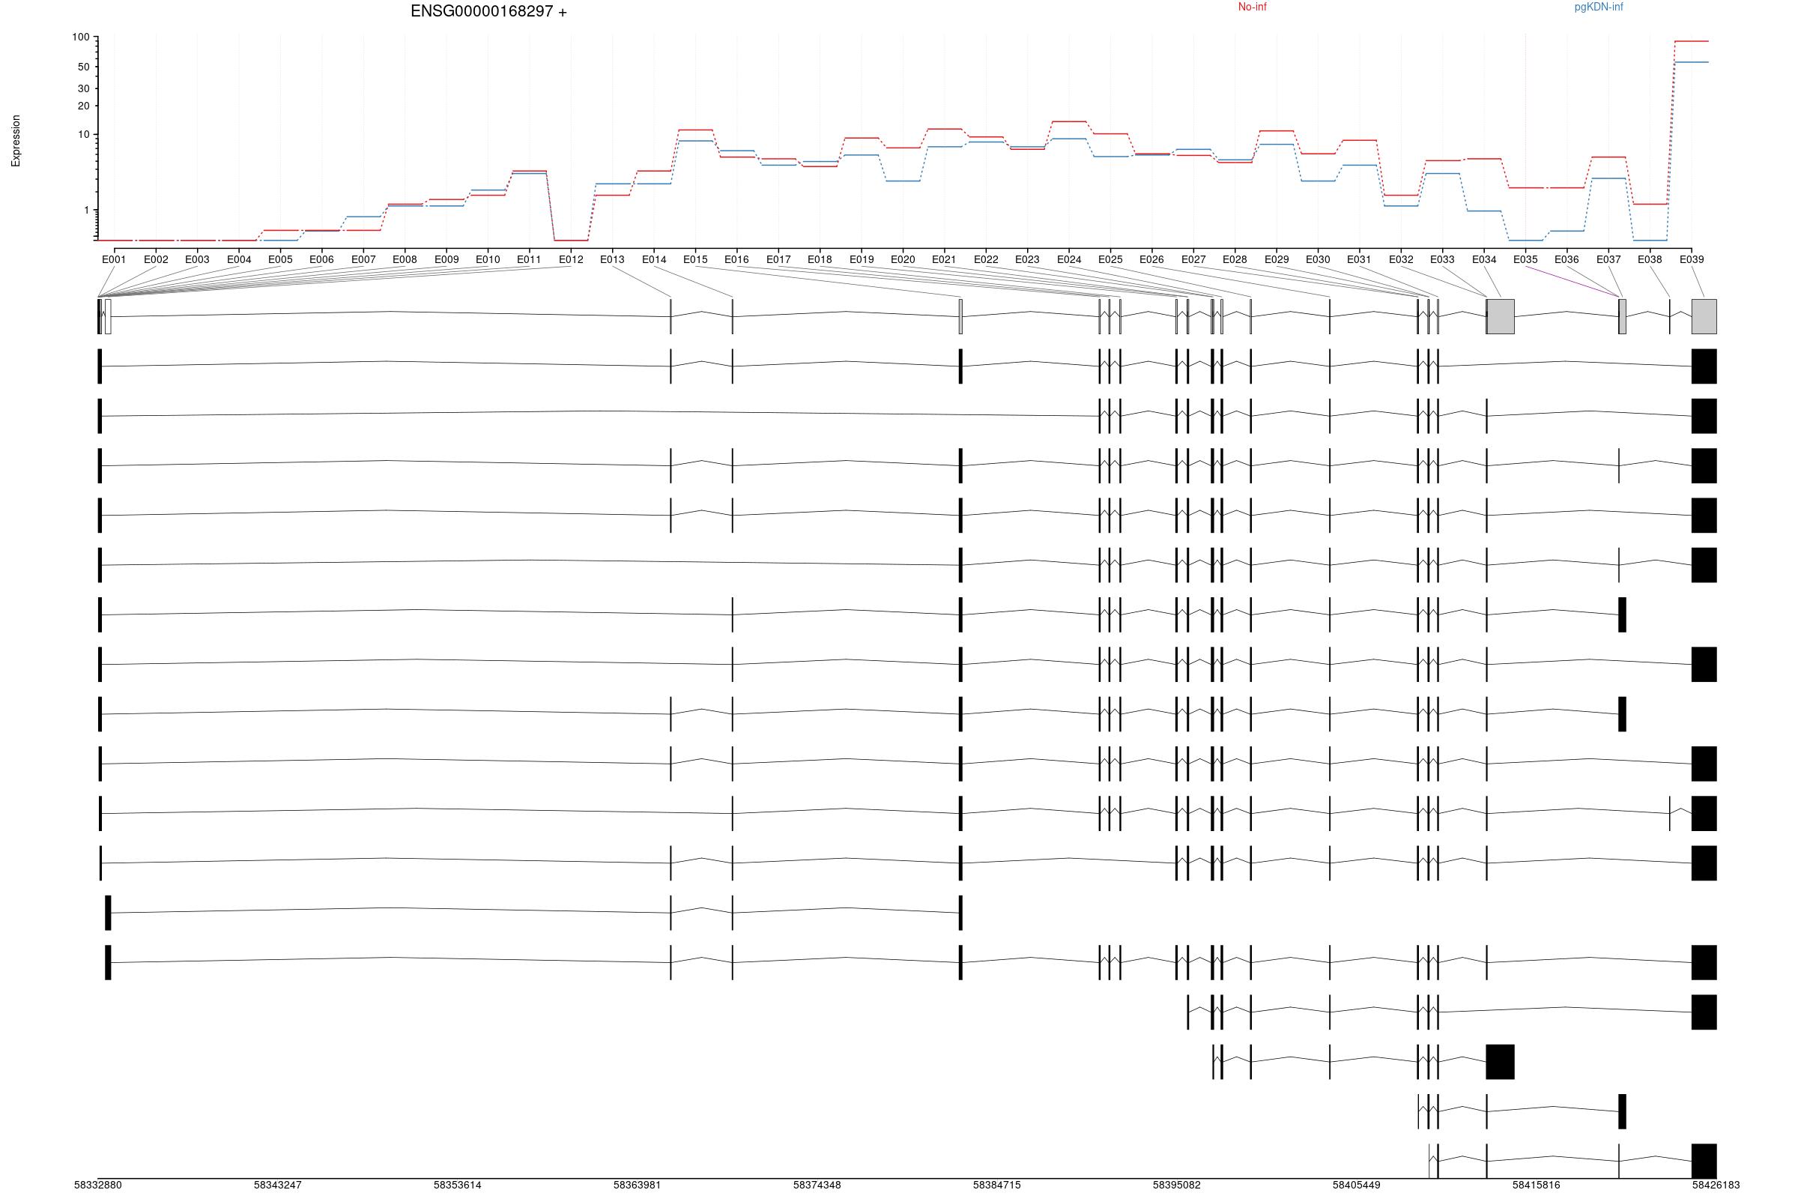Click y-axis tick value 50
The image size is (1798, 1199).
(84, 67)
